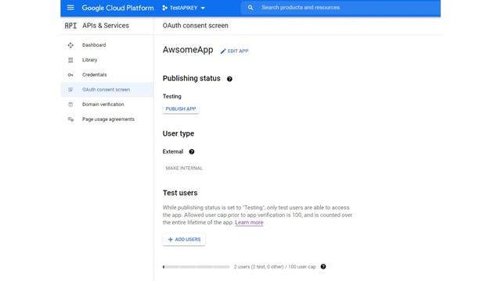Click the Testing status text
This screenshot has height=281, width=501.
coord(172,96)
